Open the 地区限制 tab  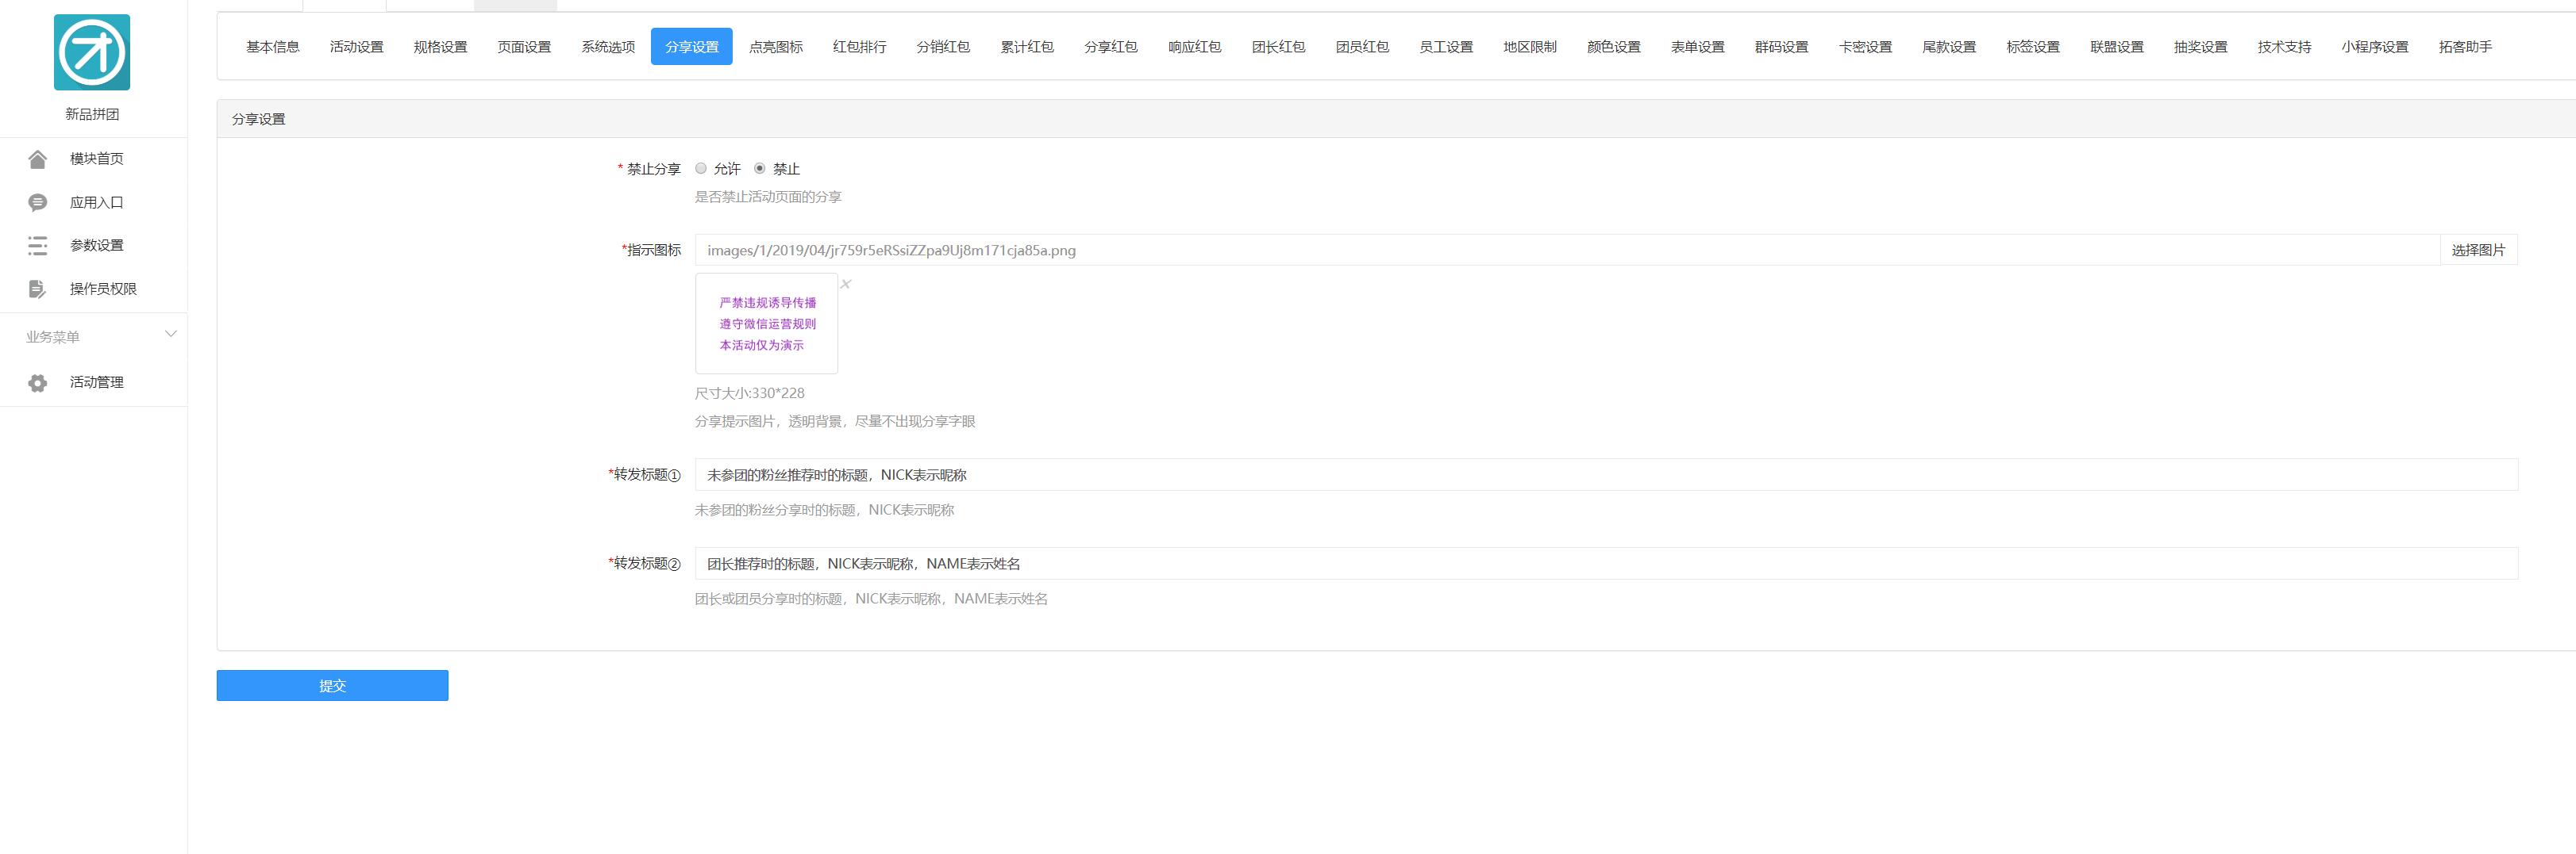(x=1530, y=47)
